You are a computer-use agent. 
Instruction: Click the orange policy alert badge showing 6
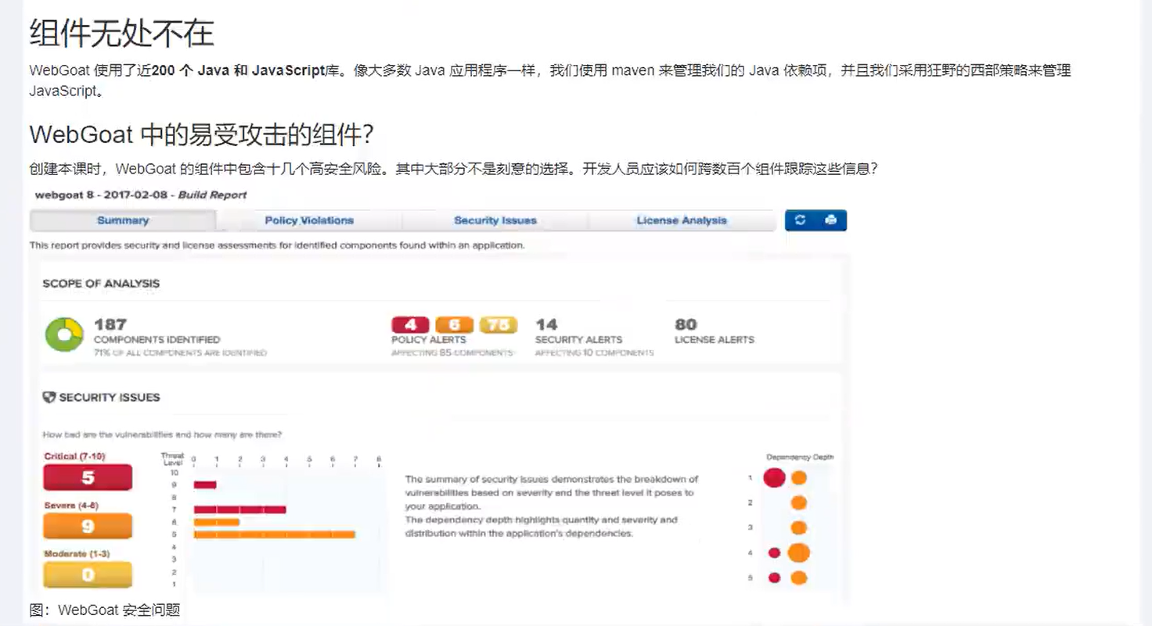[455, 325]
